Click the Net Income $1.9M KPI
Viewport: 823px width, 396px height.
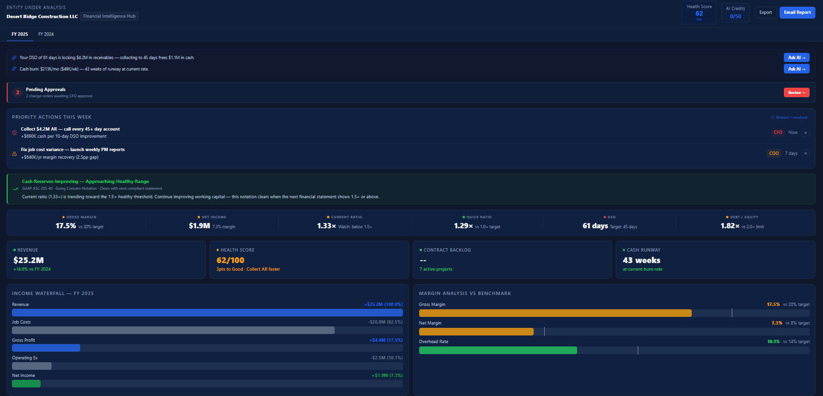click(x=212, y=223)
